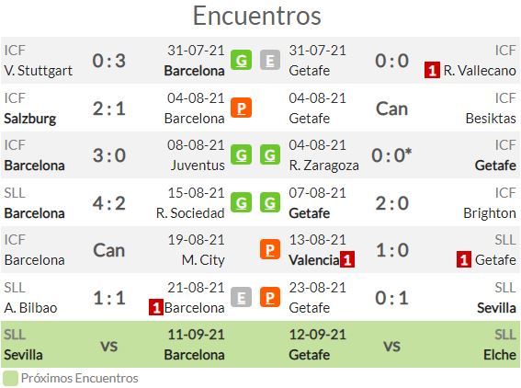Open the 4:2 Barcelona vs R. Sociedad score
521x388 pixels.
[x=109, y=203]
